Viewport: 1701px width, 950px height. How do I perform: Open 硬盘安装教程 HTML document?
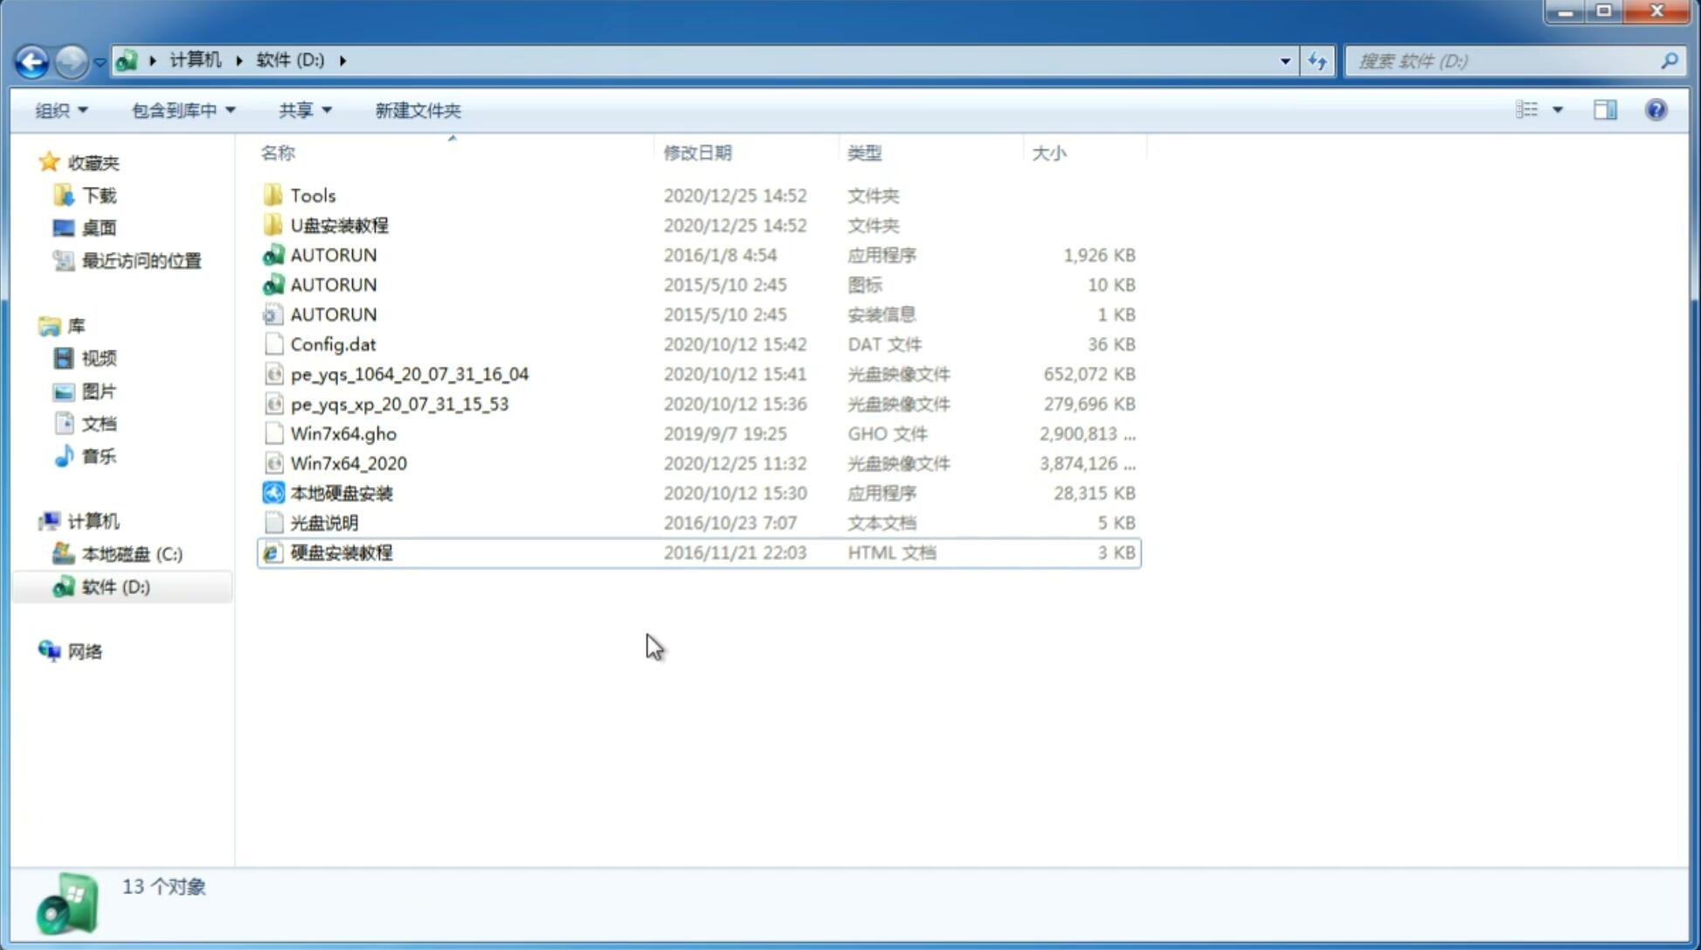[340, 552]
